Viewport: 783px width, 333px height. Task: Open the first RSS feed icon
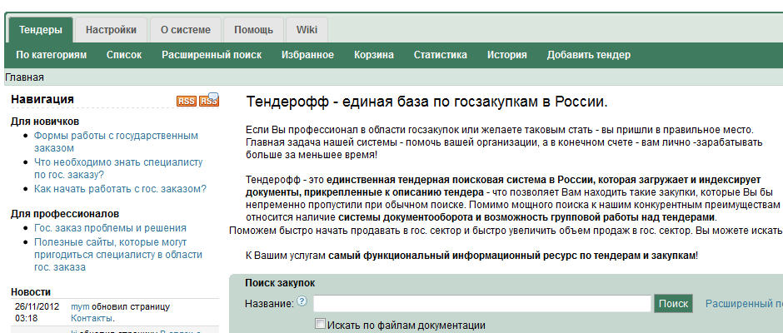[x=187, y=101]
